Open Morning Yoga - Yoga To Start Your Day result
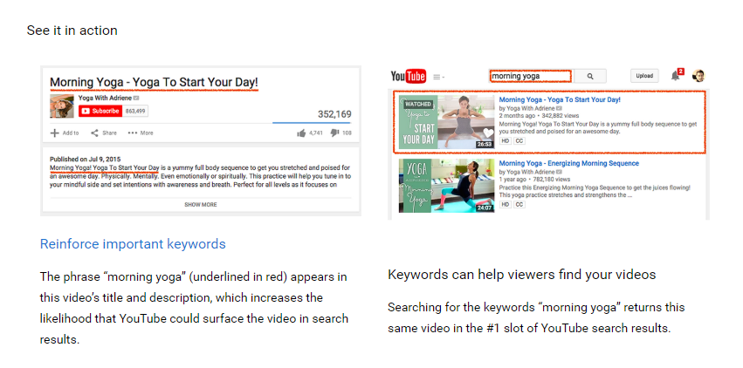The image size is (743, 368). coord(560,99)
